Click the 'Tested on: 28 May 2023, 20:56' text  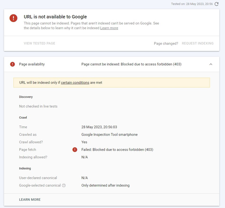pyautogui.click(x=192, y=4)
